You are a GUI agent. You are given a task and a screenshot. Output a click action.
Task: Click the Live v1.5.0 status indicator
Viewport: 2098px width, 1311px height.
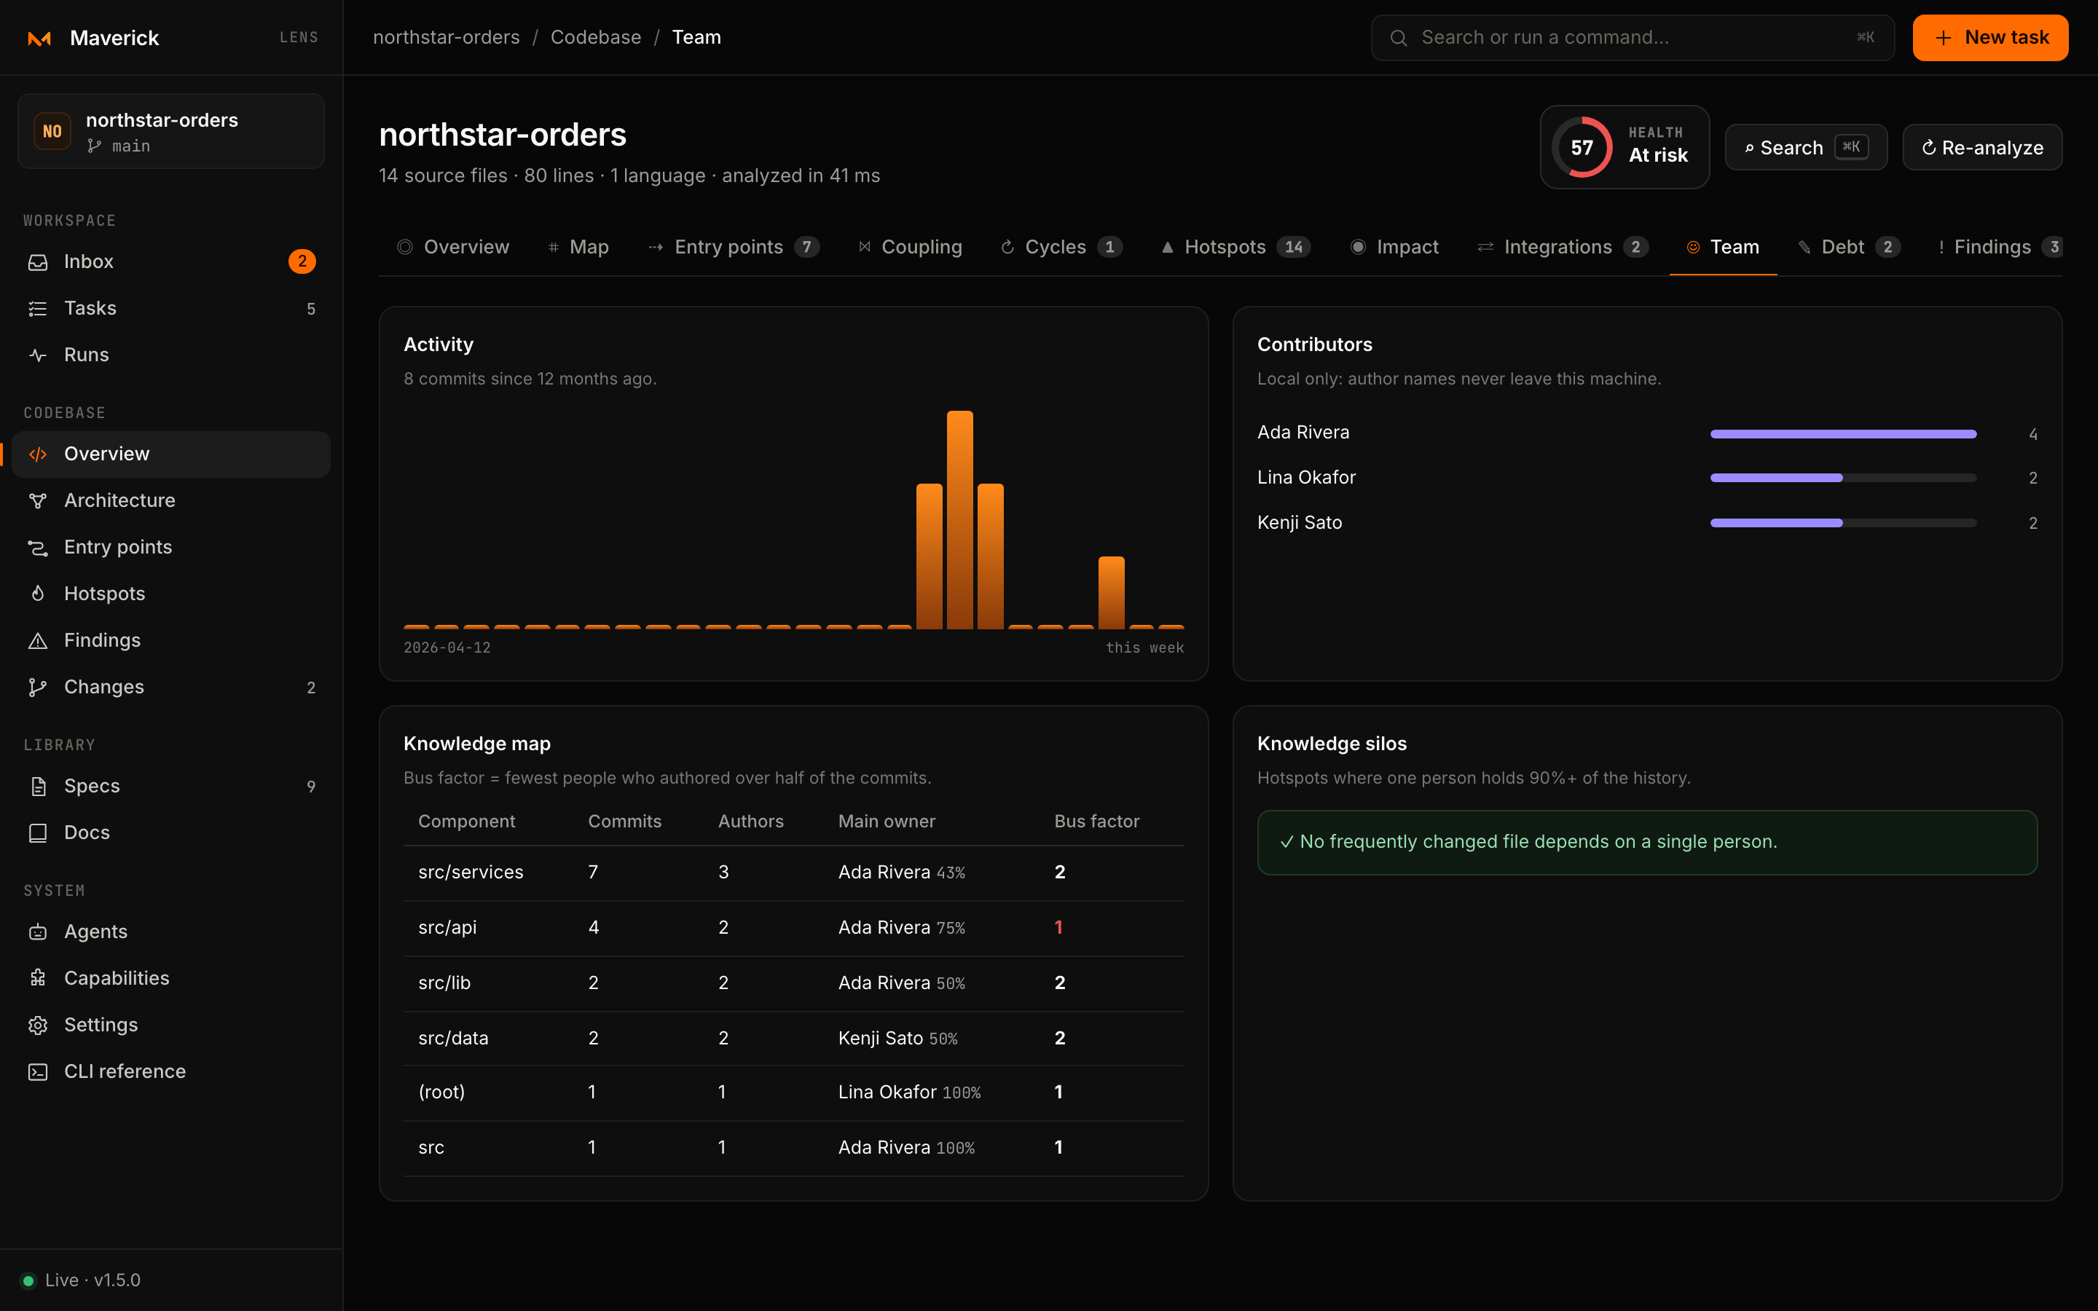click(x=81, y=1280)
